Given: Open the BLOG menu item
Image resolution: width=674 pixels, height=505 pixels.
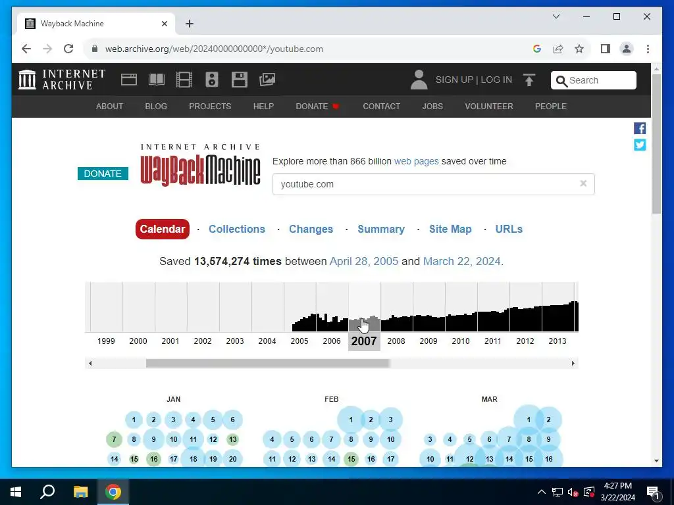Looking at the screenshot, I should pos(156,106).
